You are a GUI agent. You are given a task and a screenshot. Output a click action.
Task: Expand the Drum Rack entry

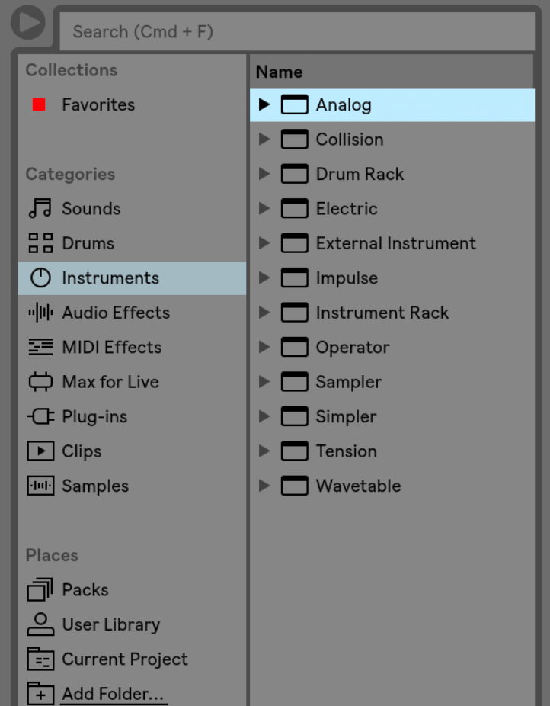click(x=264, y=174)
